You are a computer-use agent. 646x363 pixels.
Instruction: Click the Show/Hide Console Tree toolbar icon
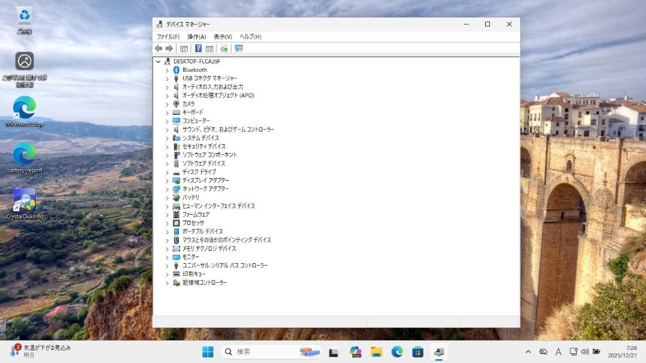coord(183,48)
